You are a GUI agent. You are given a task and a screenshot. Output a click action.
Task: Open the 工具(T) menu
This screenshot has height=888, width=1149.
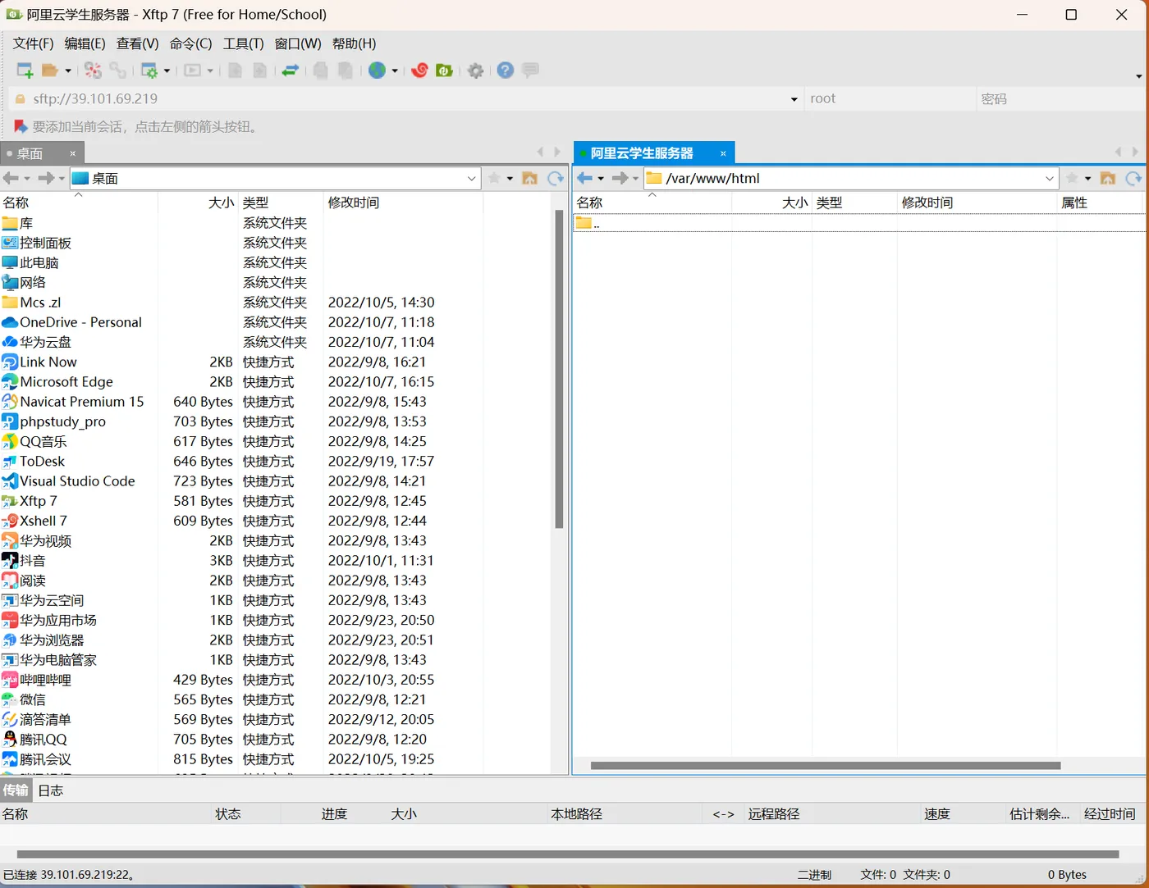click(x=243, y=43)
